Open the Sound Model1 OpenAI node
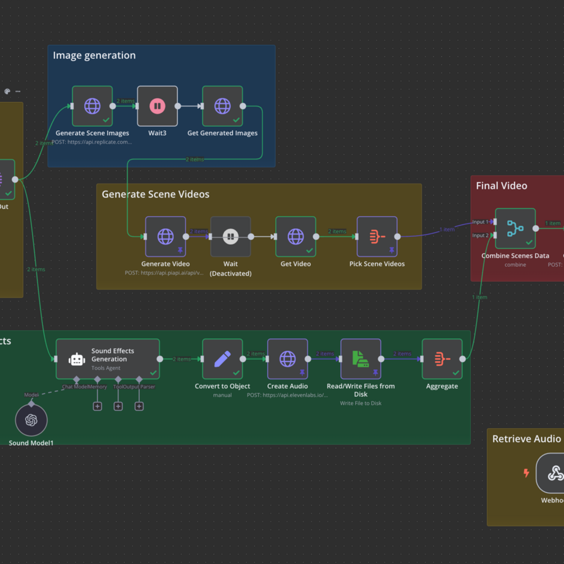564x564 pixels. tap(31, 420)
